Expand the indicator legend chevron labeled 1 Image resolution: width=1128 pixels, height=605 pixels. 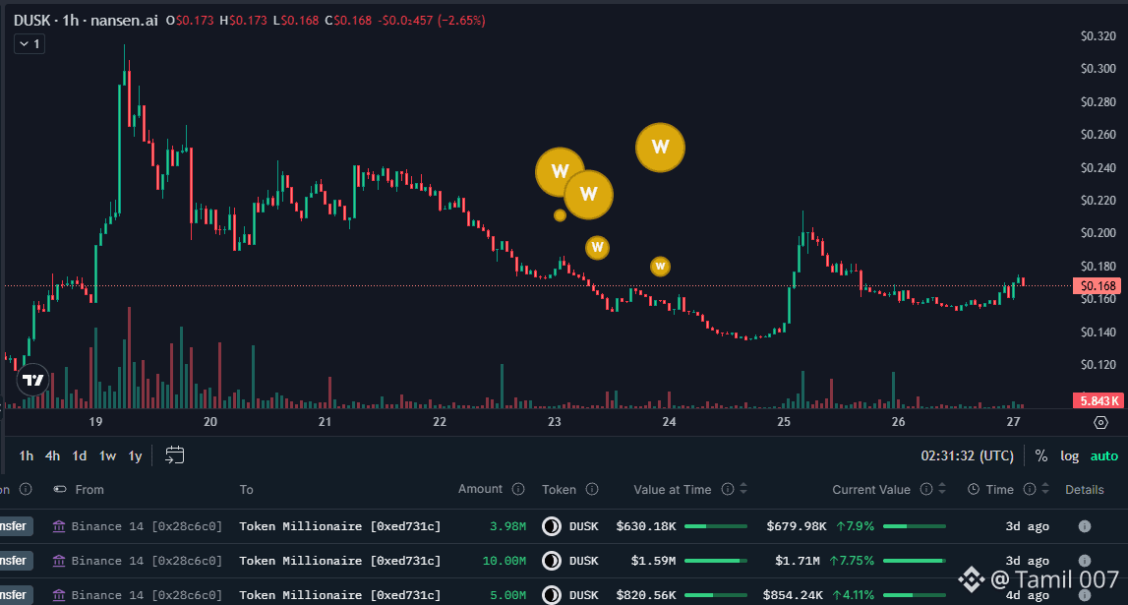[30, 44]
